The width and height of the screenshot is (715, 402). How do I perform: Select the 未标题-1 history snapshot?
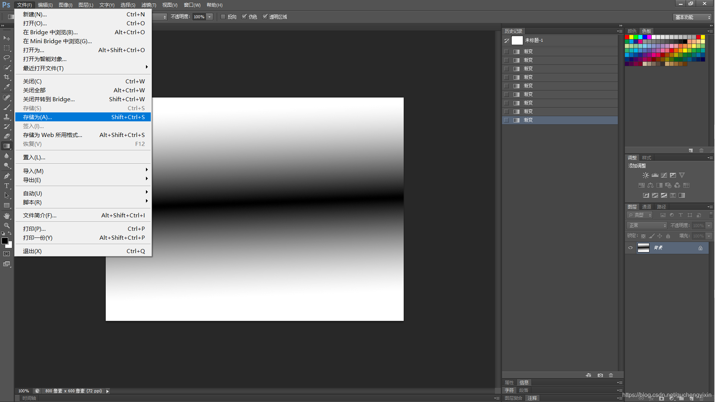560,40
